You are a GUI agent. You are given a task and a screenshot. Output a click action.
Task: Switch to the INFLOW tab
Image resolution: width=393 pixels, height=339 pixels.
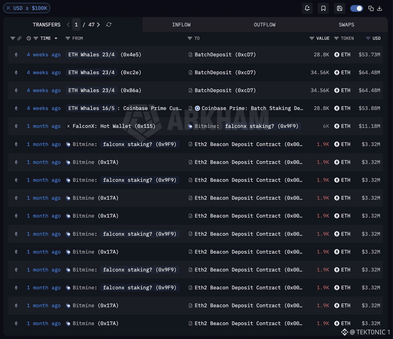click(x=181, y=25)
